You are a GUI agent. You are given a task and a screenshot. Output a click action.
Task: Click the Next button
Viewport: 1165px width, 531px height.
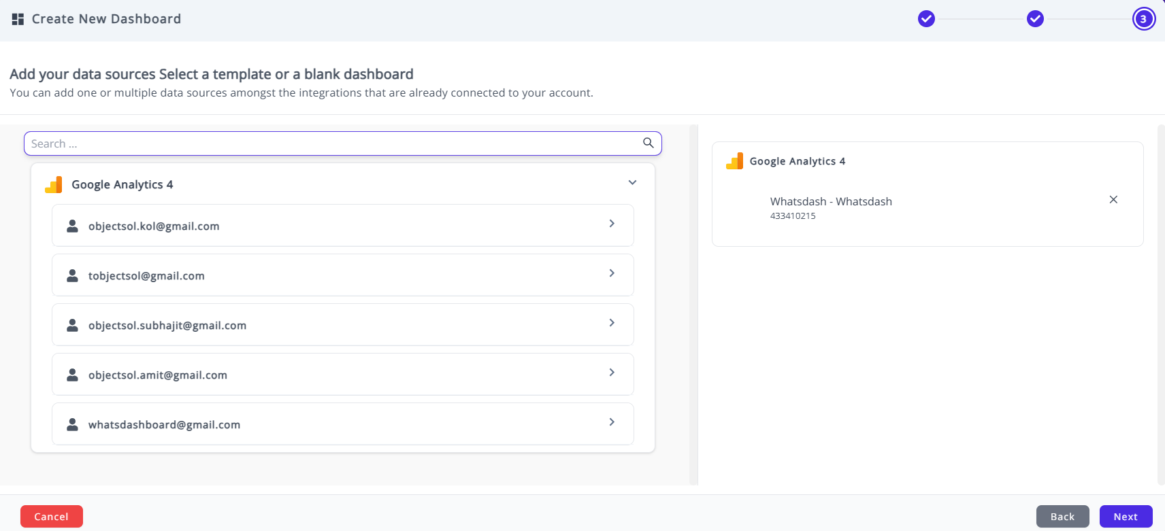pyautogui.click(x=1126, y=517)
